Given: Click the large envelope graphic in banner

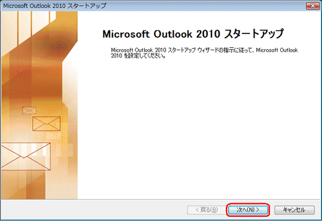Looking at the screenshot, I should (x=26, y=157).
